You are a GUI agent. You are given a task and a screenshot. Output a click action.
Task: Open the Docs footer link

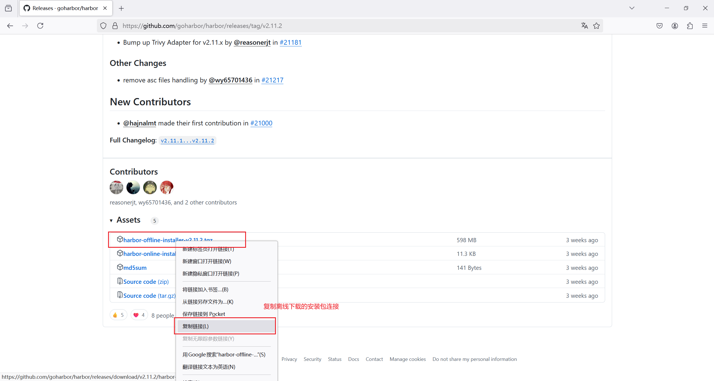[x=354, y=359]
